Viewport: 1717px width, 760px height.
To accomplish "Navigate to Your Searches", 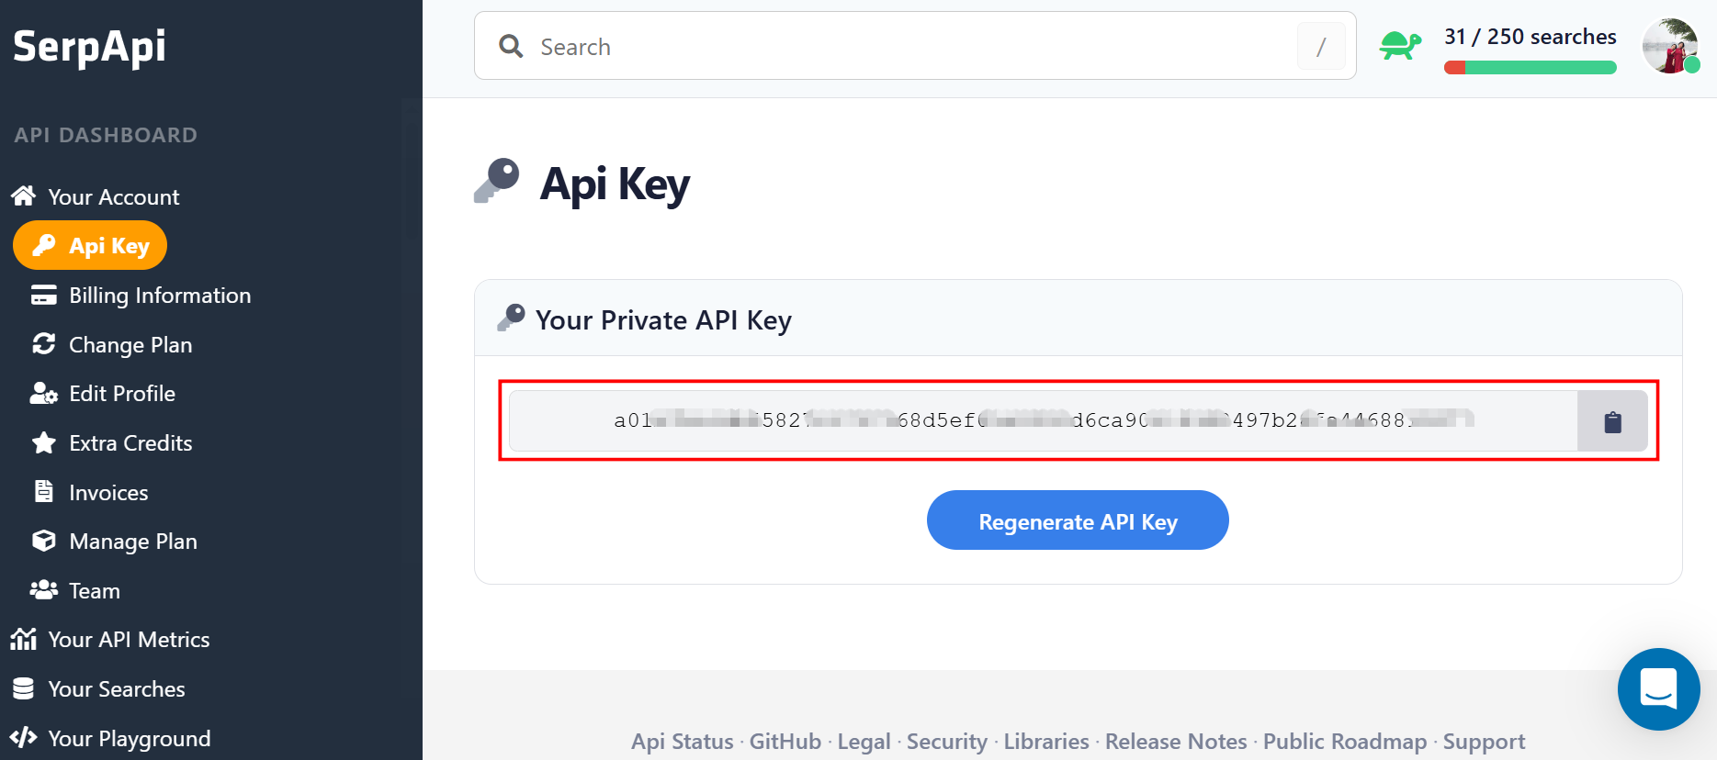I will tap(116, 689).
